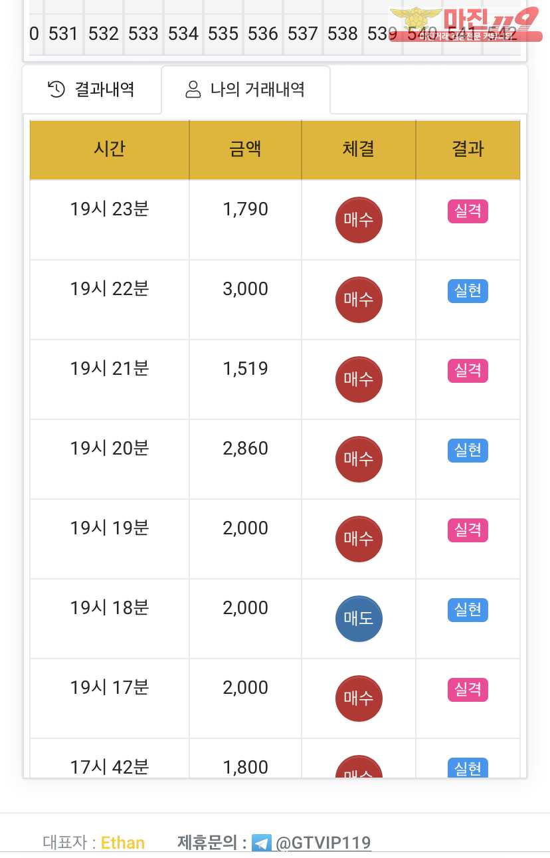Screen dimensions: 550x858
Task: Click the blue 매도 badge at 19시 18분
Action: click(x=359, y=619)
